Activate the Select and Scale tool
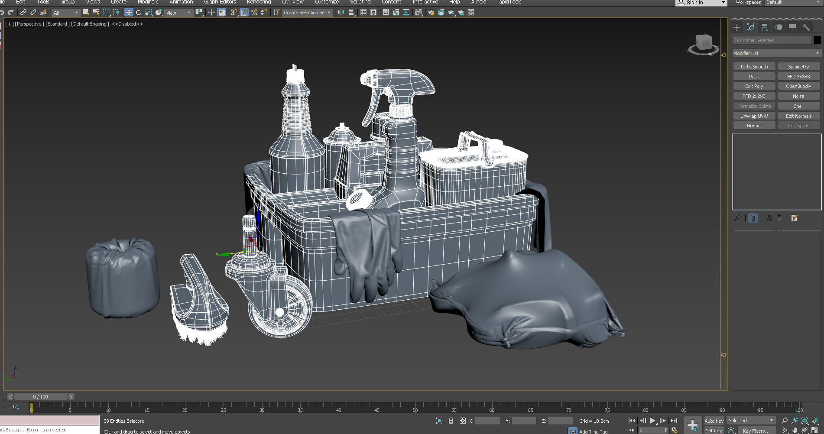The width and height of the screenshot is (824, 434). pos(149,13)
